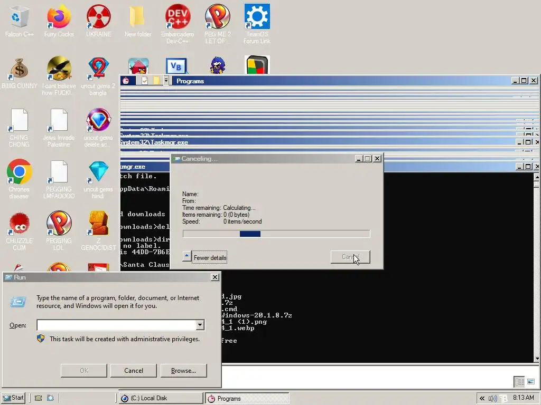The image size is (541, 405).
Task: Switch to (C:) Local Disk taskbar item
Action: point(161,398)
